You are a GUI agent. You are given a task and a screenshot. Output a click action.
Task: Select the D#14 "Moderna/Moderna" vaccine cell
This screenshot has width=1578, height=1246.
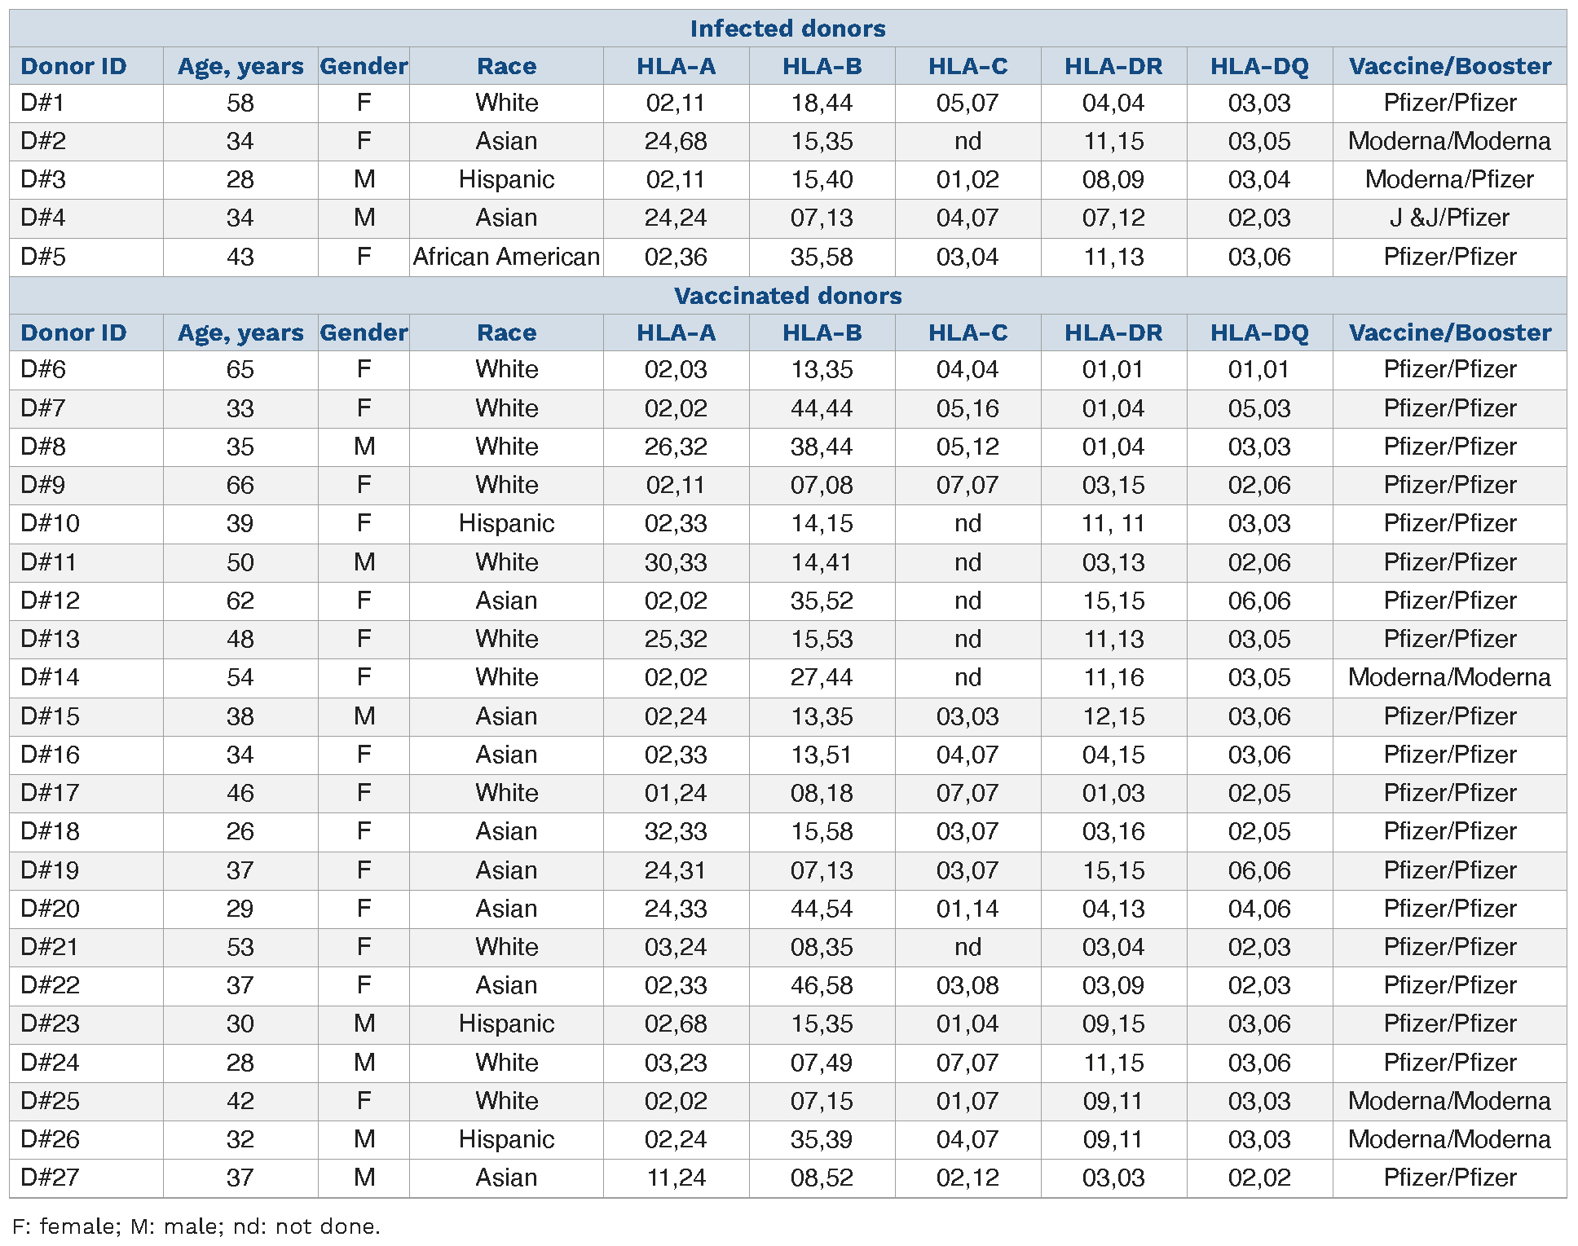1449,677
